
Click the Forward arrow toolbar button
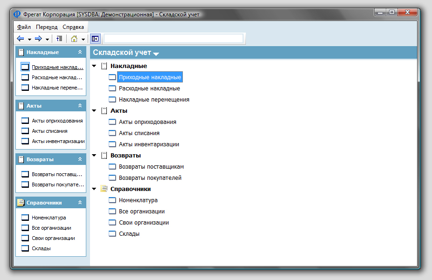[38, 39]
